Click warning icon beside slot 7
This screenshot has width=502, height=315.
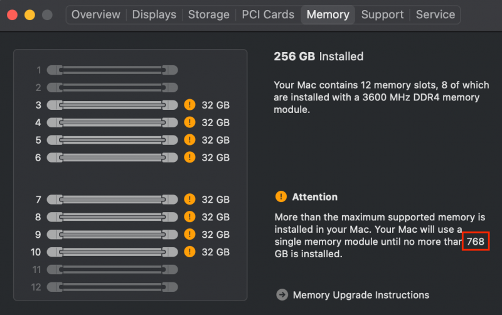(190, 200)
